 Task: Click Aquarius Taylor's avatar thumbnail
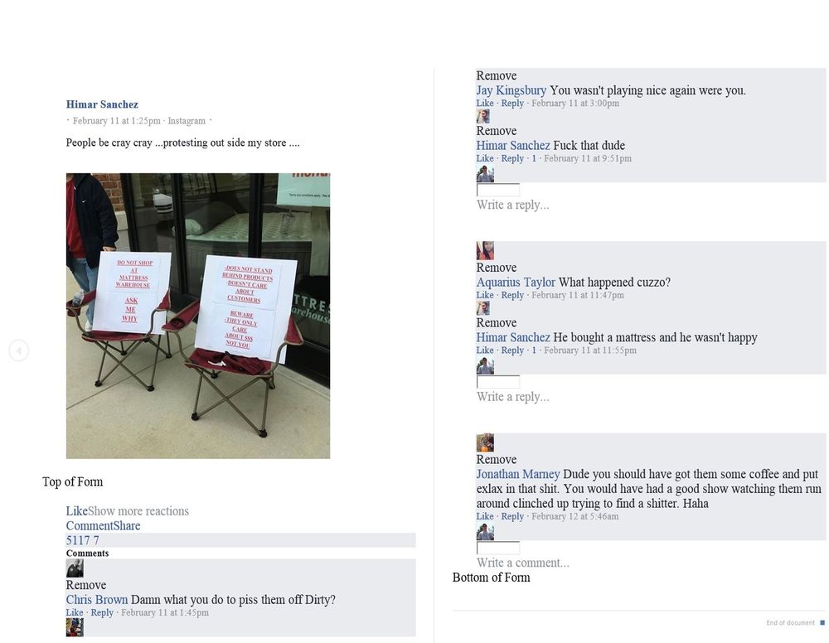(485, 250)
